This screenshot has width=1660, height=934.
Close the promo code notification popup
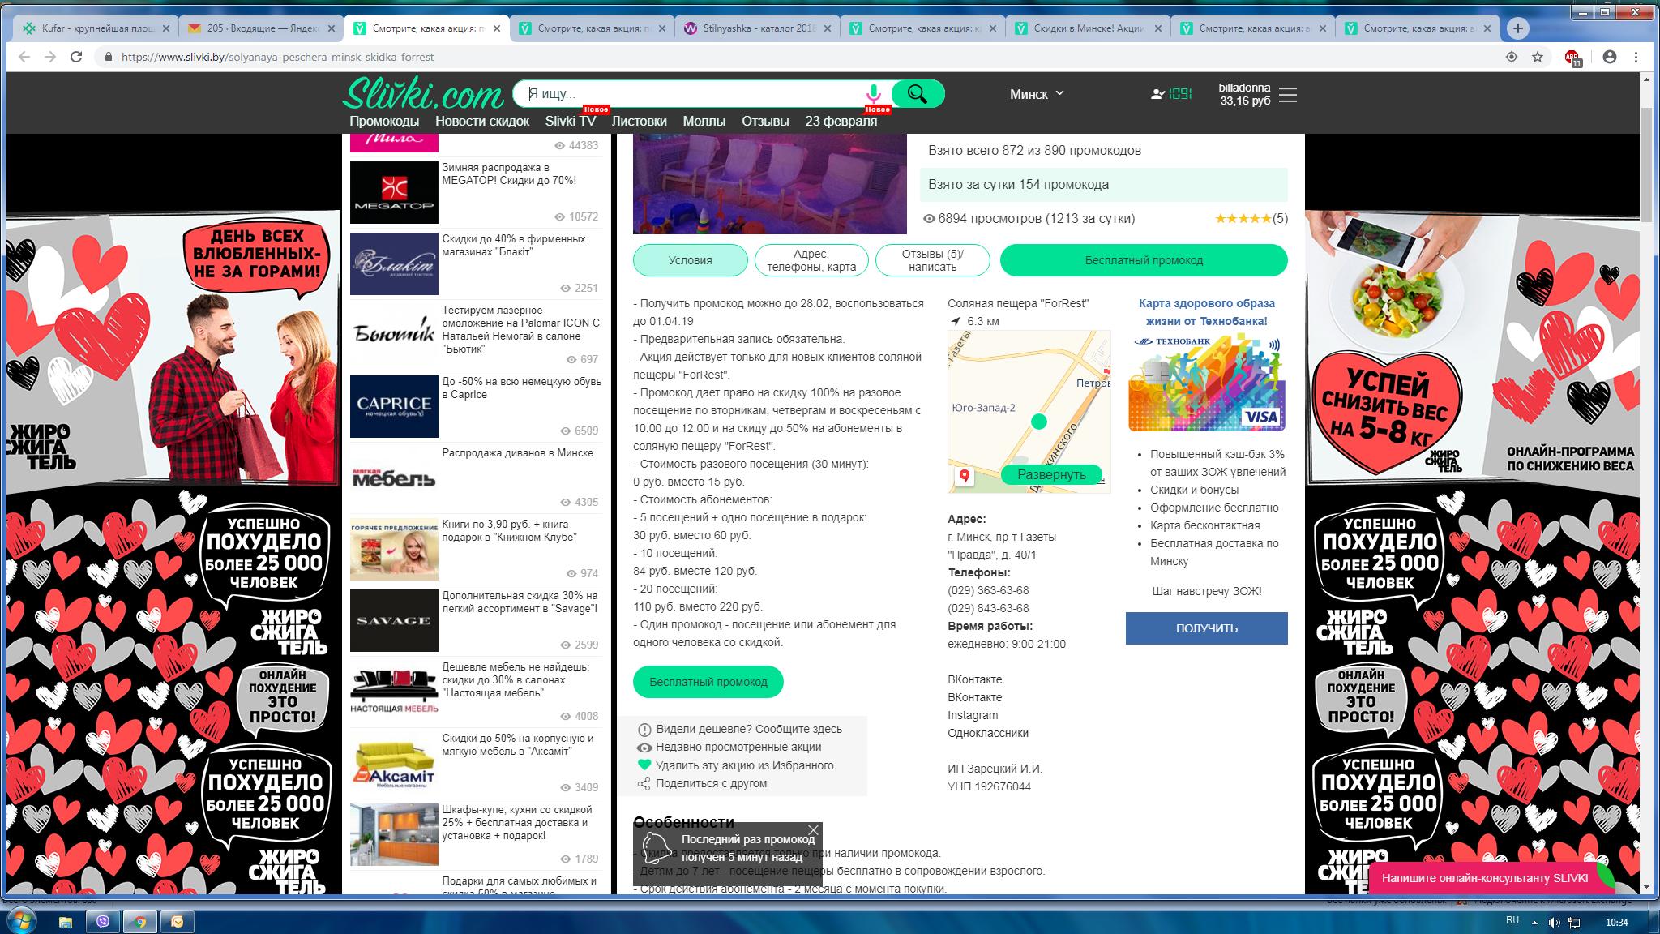coord(813,830)
